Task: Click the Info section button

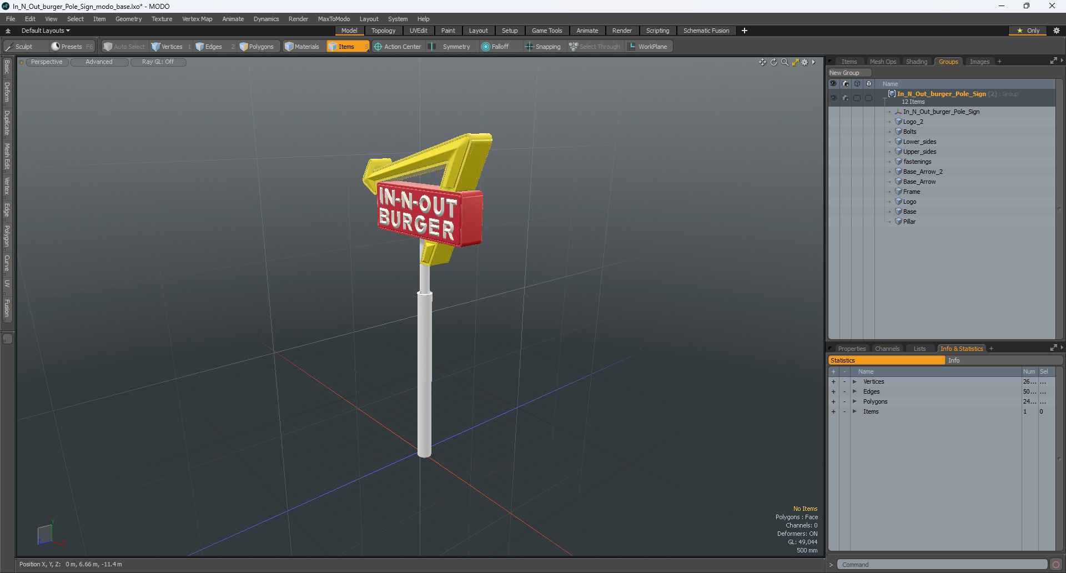Action: coord(1004,360)
